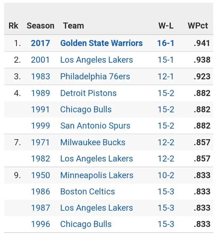The height and width of the screenshot is (235, 217).
Task: Select the San Antonio Spurs link
Action: coord(95,126)
